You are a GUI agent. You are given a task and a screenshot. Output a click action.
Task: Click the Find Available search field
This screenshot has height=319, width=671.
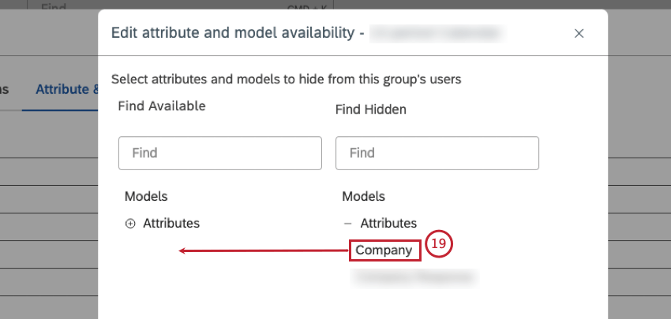point(219,153)
